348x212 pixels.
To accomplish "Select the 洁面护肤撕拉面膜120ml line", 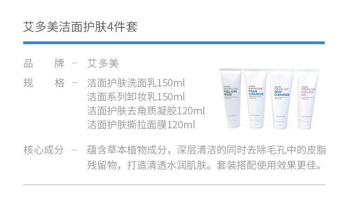I will coord(141,125).
